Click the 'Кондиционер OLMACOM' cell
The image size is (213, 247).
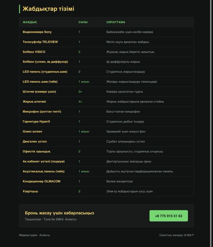pos(41,181)
